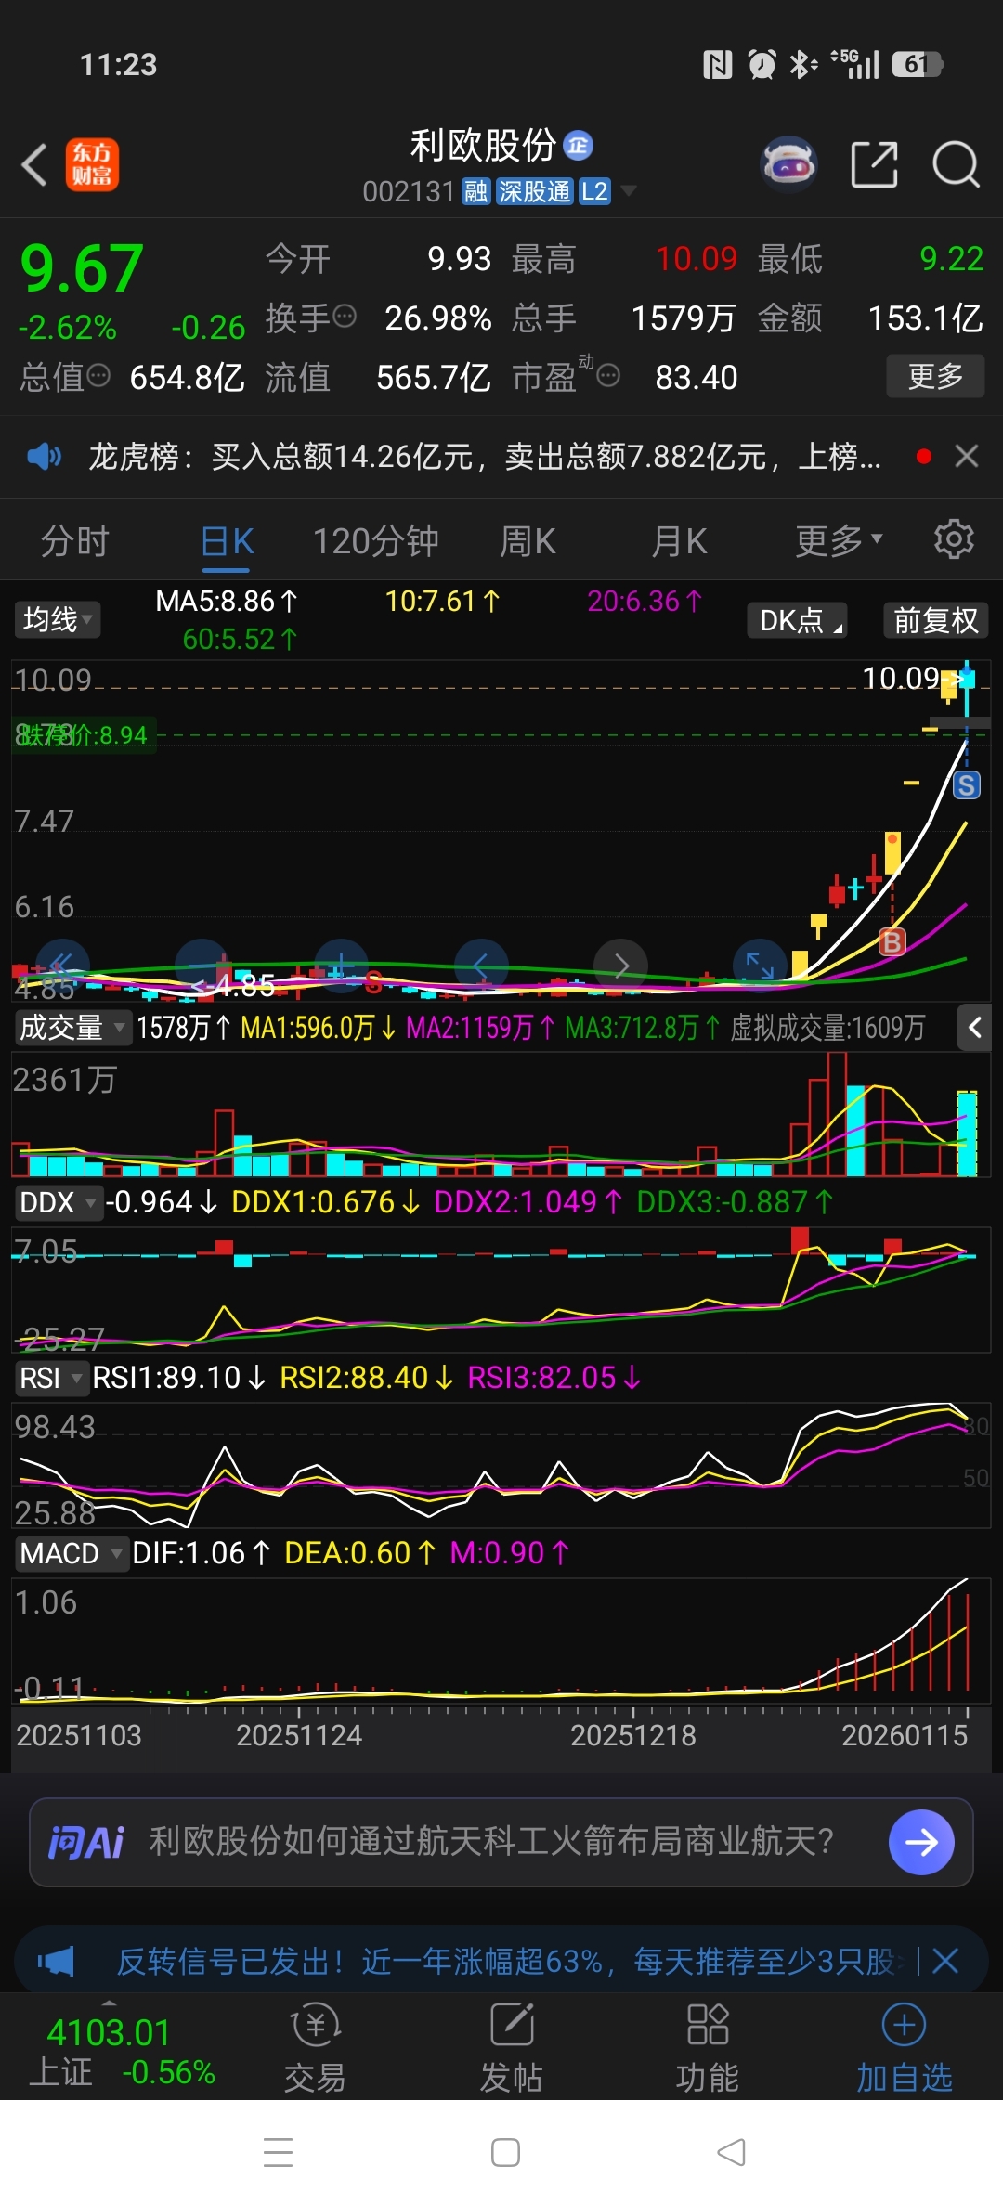Open the 交易 trade icon
Viewport: 1003px width, 2204px height.
click(315, 2049)
